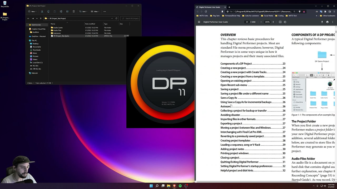Open Spotify from the taskbar
Viewport: 337px width, 189px height.
(x=180, y=186)
